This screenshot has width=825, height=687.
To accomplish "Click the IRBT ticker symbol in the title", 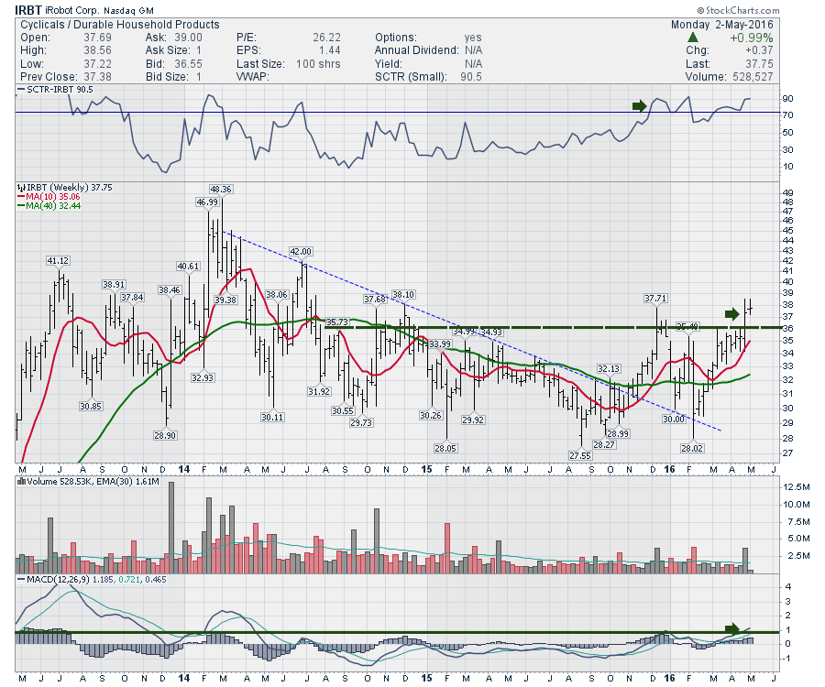I will [x=27, y=10].
